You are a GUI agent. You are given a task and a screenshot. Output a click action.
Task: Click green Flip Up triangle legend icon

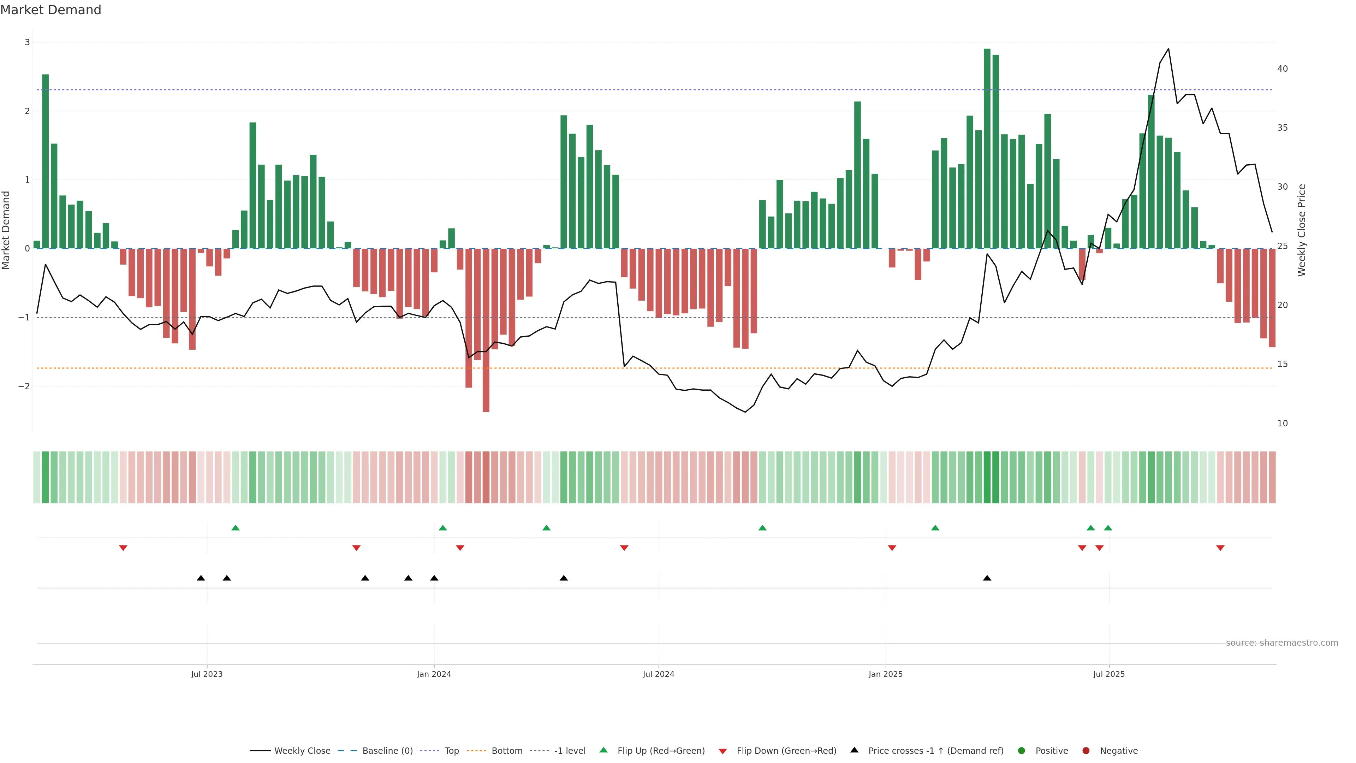pyautogui.click(x=604, y=750)
